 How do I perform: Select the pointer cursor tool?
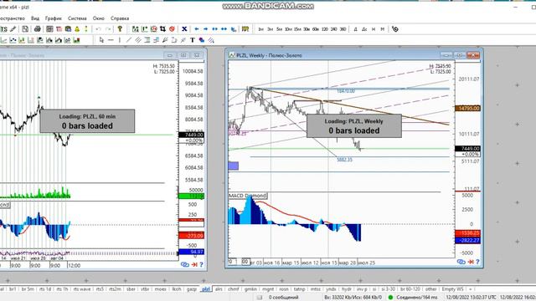coord(101,40)
